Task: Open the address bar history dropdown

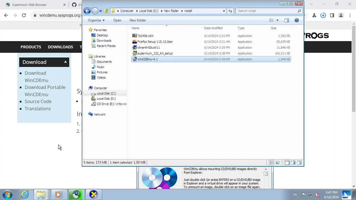Action: coord(224,11)
